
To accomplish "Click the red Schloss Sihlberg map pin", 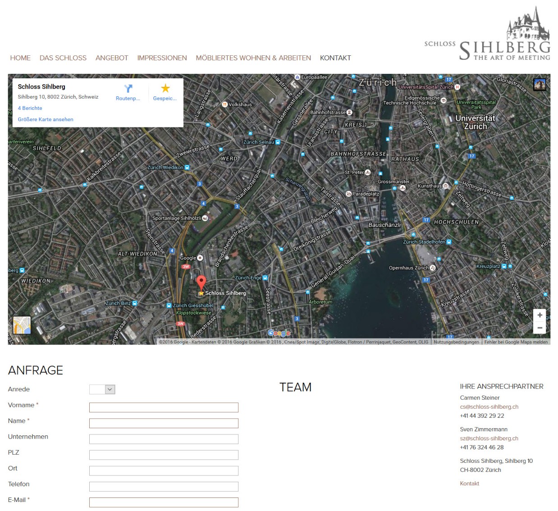I will [201, 283].
